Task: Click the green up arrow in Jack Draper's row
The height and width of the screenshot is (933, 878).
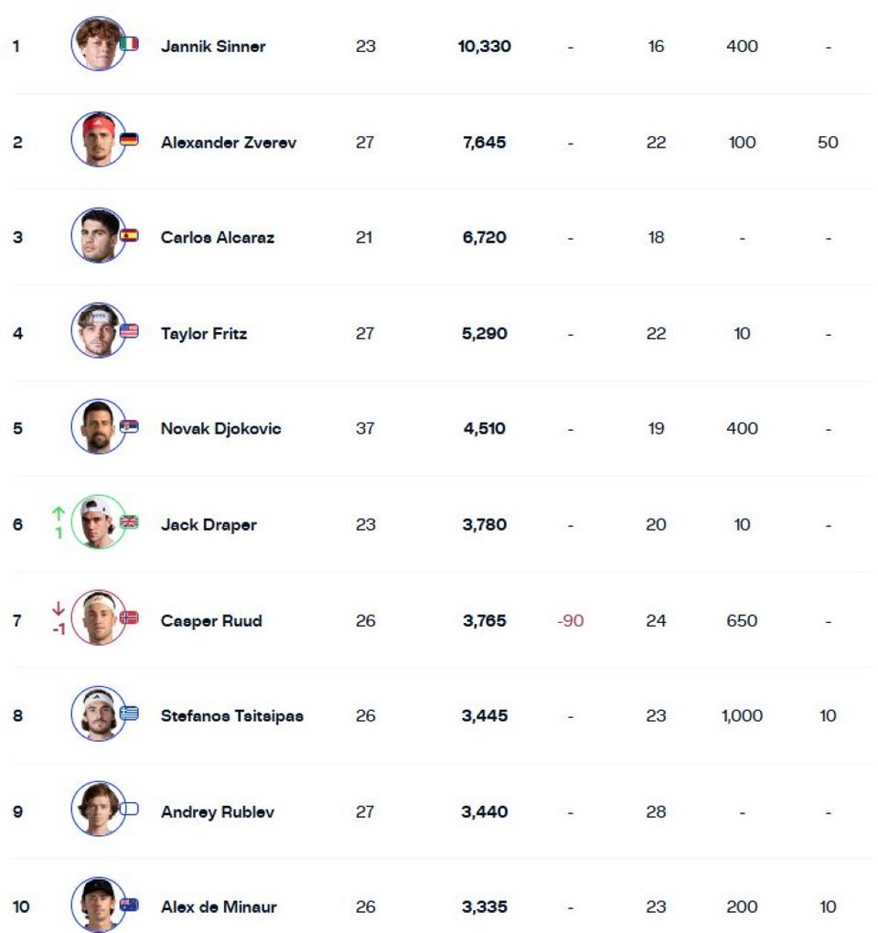Action: coord(59,513)
